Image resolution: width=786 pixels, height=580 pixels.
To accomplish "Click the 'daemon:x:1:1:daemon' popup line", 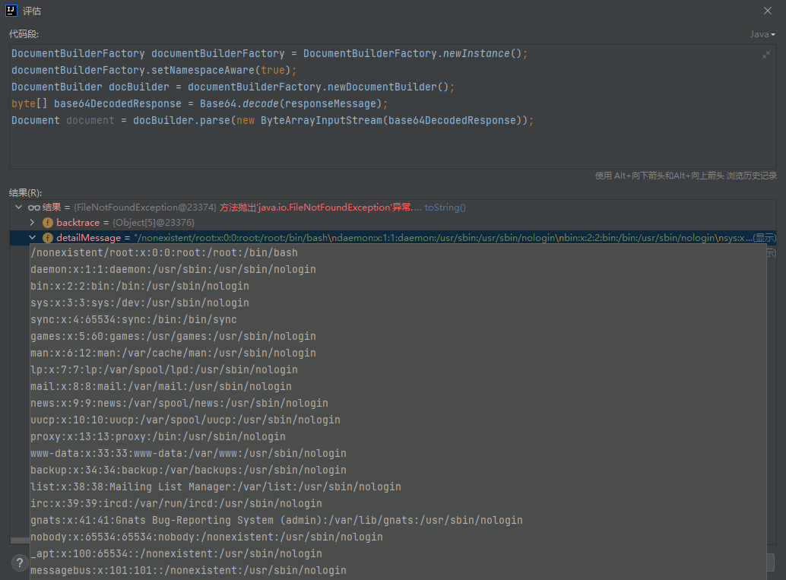I will pos(173,269).
